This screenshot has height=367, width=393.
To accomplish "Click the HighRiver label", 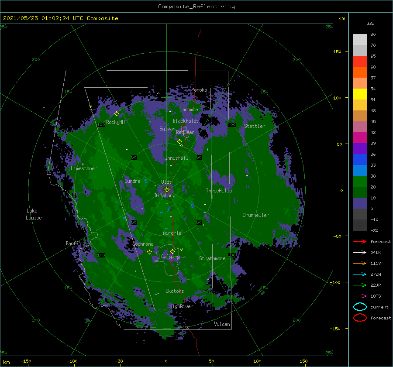I will [x=181, y=306].
